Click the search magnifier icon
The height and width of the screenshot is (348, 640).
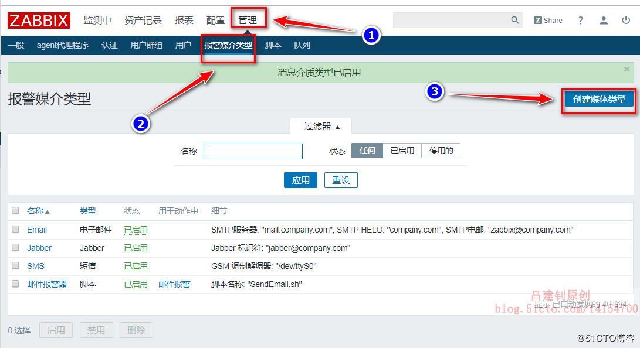[x=515, y=20]
